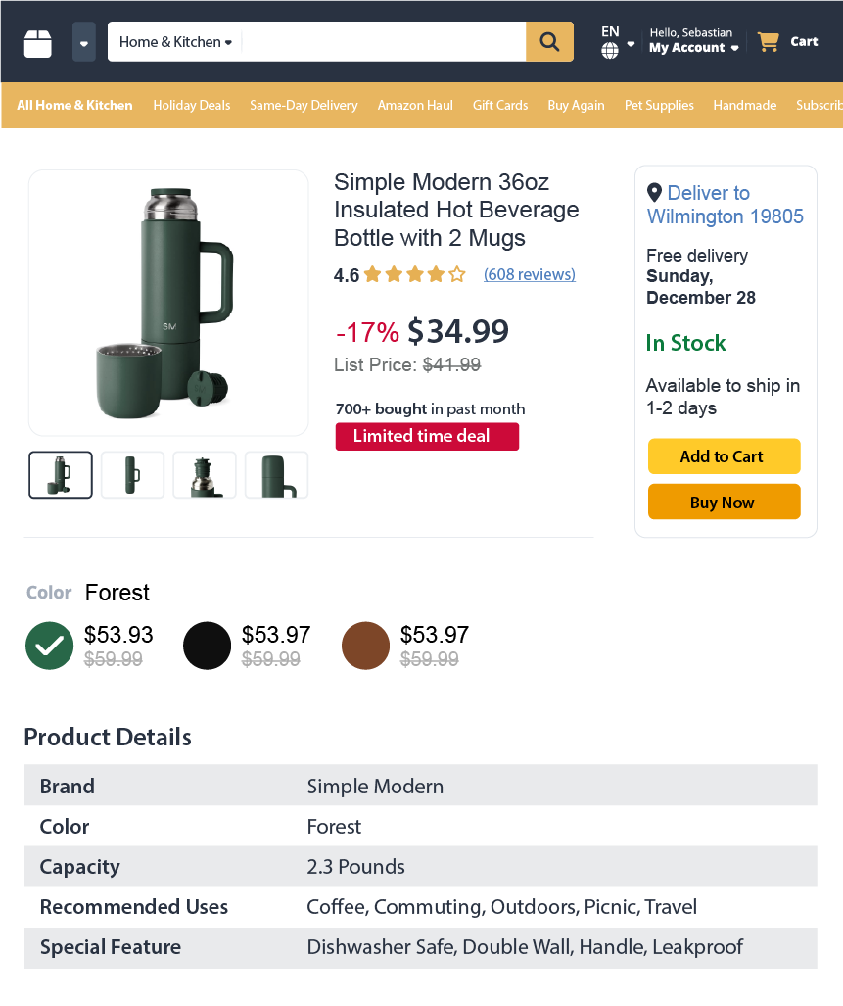Screen dimensions: 843x1006
Task: Click the Add to Cart button
Action: (x=724, y=455)
